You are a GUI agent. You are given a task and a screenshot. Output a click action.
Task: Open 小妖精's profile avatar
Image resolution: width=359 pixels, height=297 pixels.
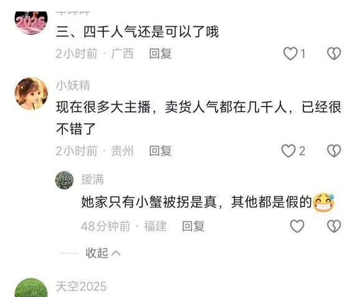(31, 93)
